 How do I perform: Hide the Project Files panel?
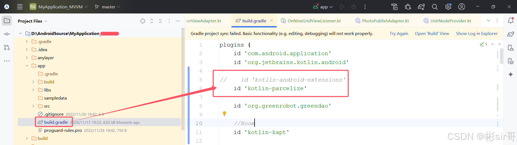(x=178, y=21)
